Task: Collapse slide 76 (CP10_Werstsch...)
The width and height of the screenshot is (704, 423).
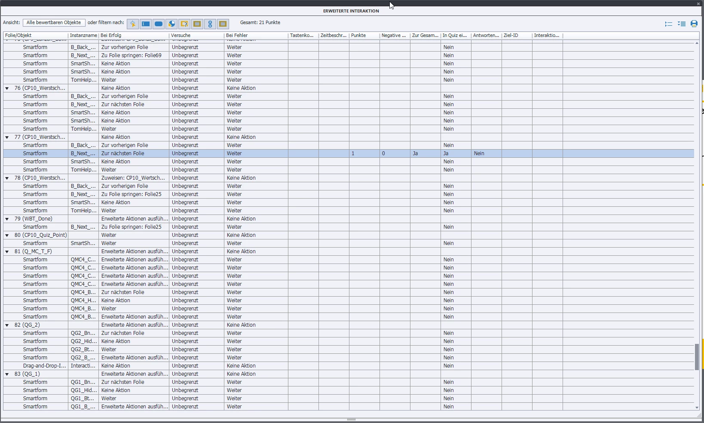Action: (7, 88)
